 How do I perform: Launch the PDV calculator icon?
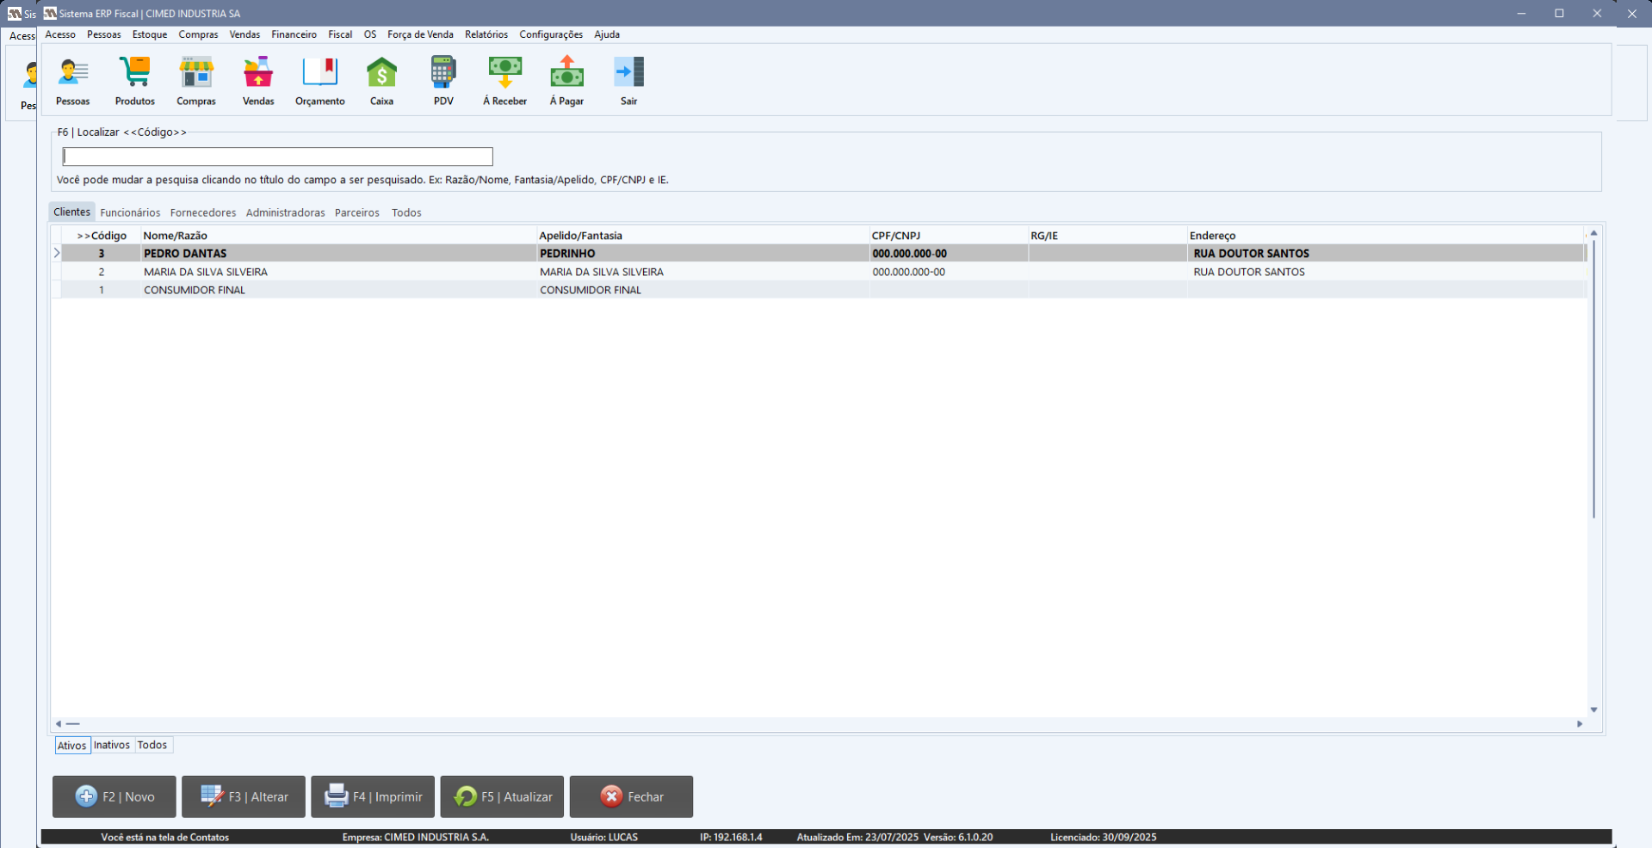click(x=443, y=74)
